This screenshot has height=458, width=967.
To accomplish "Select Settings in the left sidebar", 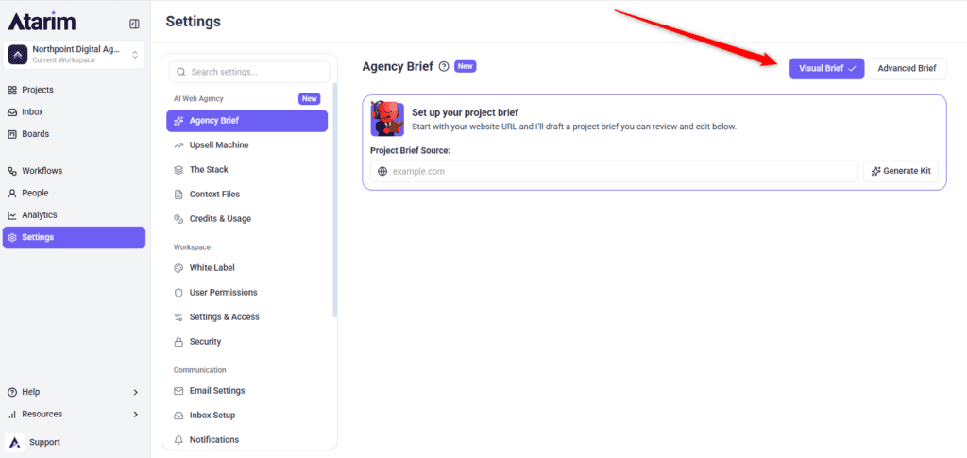I will coord(74,237).
